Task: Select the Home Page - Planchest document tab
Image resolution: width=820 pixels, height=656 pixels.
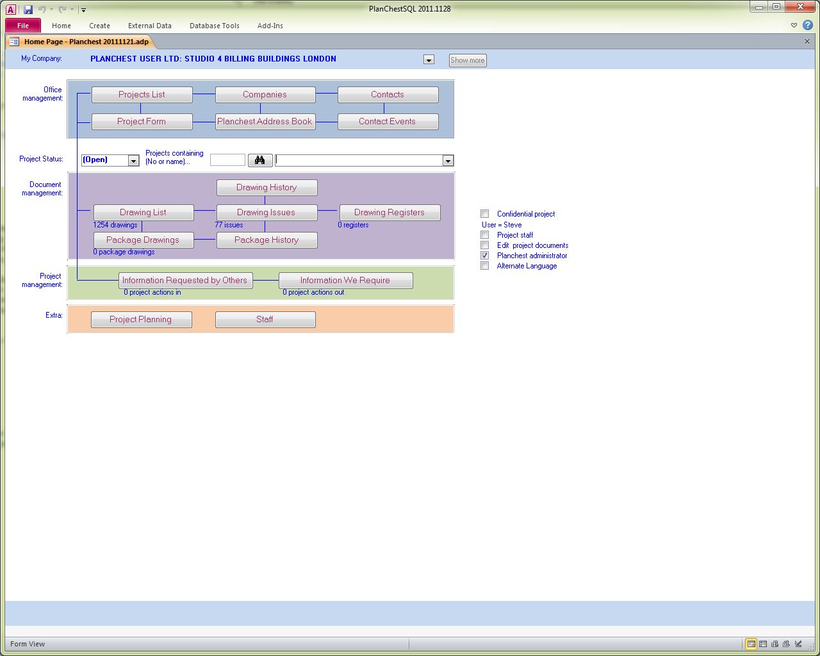Action: (80, 42)
